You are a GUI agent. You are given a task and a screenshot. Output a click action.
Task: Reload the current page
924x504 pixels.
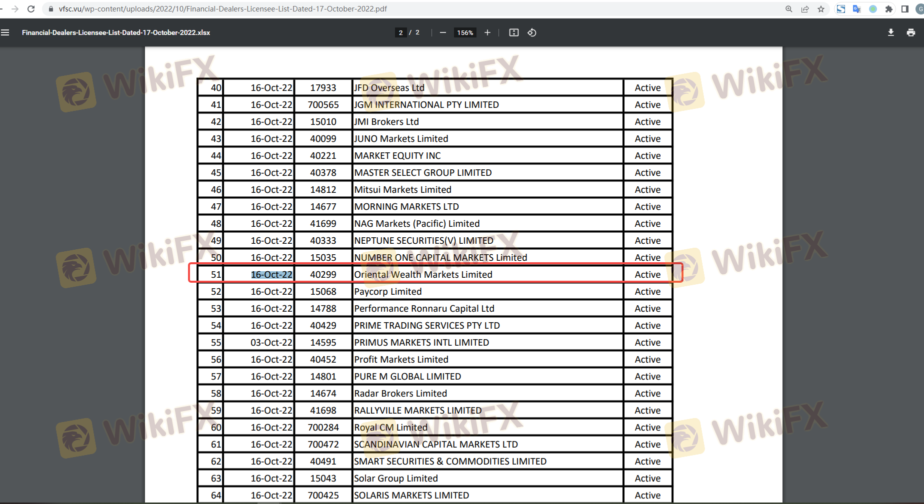31,9
